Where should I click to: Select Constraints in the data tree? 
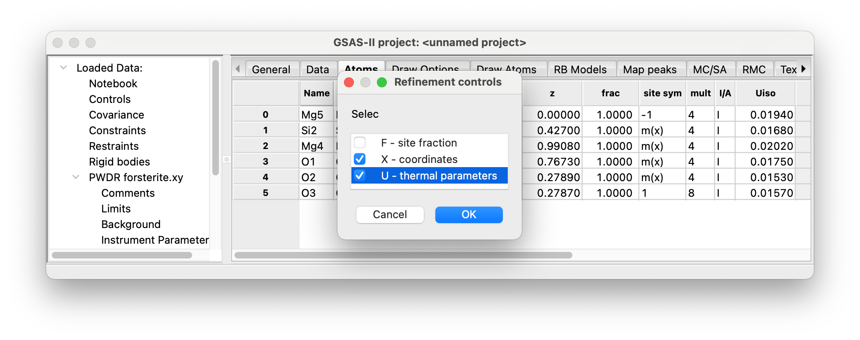pos(117,130)
